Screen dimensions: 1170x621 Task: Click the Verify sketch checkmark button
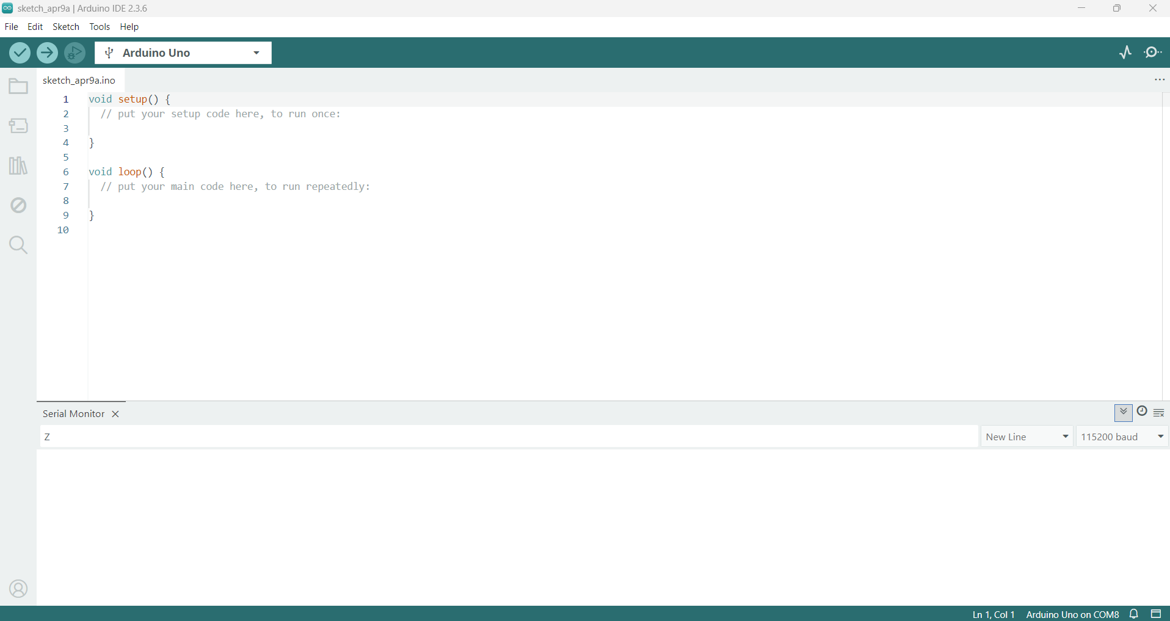coord(20,53)
